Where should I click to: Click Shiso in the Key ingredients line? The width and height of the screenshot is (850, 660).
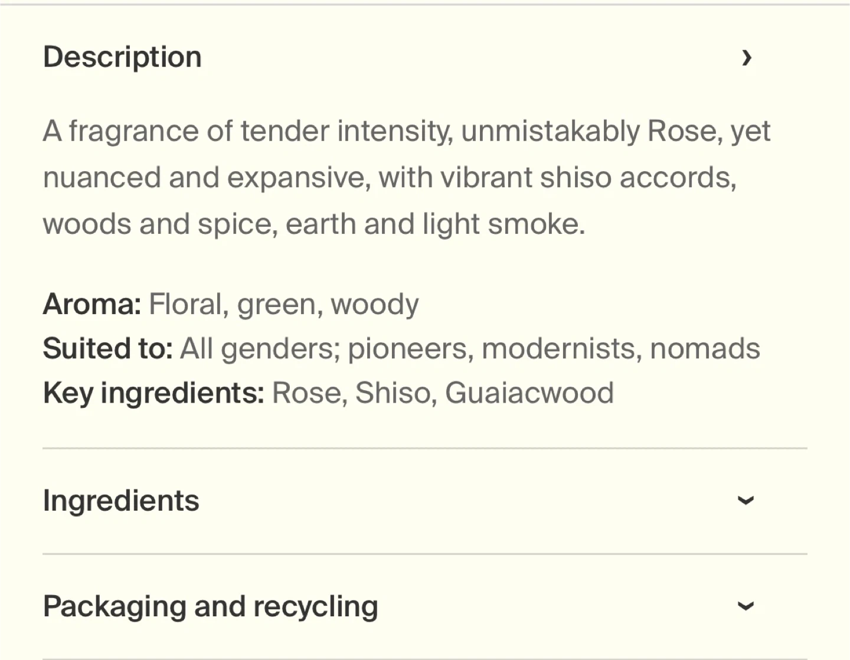click(393, 393)
